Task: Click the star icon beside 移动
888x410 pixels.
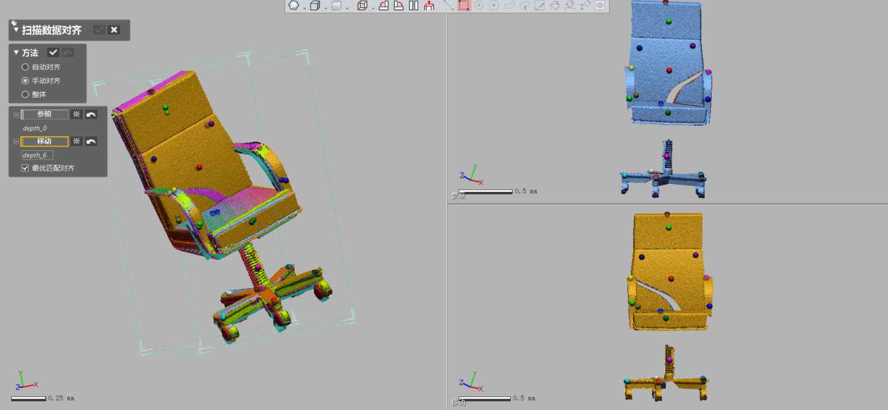Action: point(76,142)
